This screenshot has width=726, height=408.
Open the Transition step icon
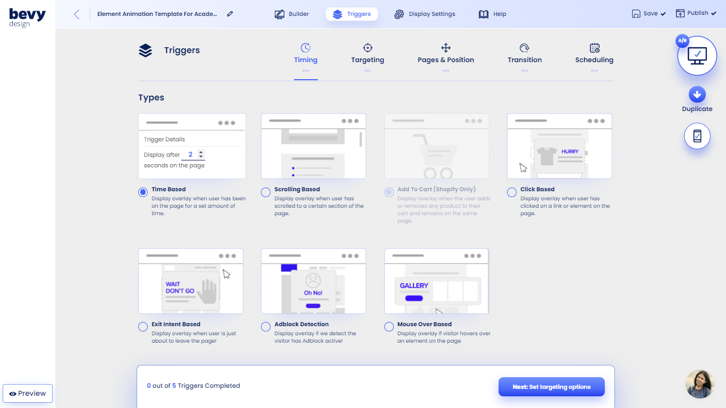point(524,48)
